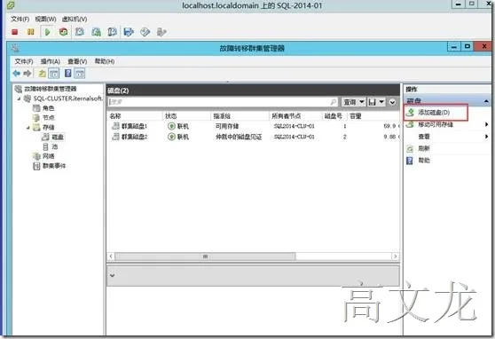This screenshot has width=495, height=339.
Task: Click the green play VM toolbar icon
Action: 47,32
